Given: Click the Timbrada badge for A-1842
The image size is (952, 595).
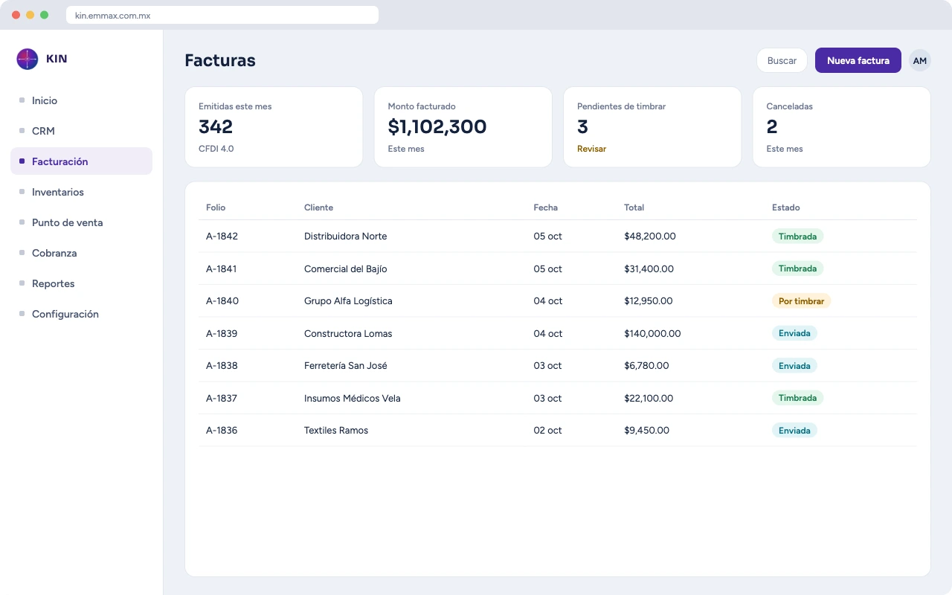Looking at the screenshot, I should [797, 237].
